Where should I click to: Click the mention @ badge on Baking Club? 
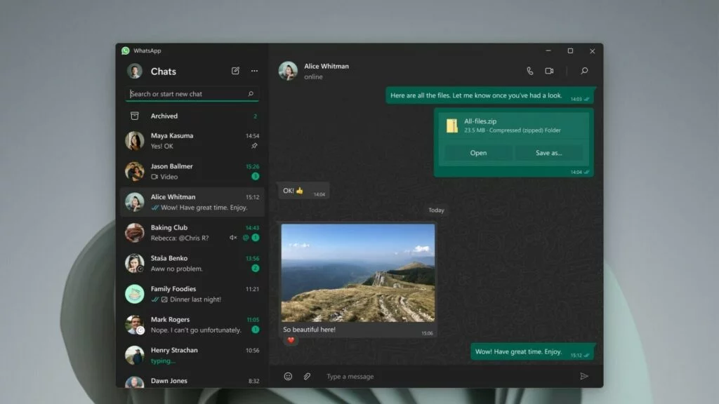coord(245,238)
